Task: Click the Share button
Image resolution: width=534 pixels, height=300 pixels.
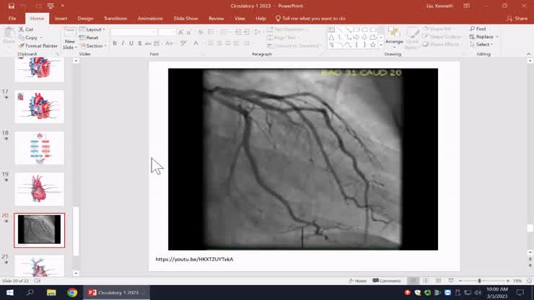Action: pyautogui.click(x=517, y=18)
